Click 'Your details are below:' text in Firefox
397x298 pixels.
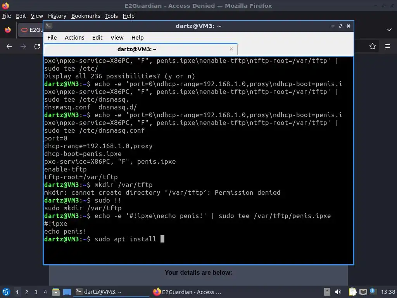pyautogui.click(x=198, y=272)
